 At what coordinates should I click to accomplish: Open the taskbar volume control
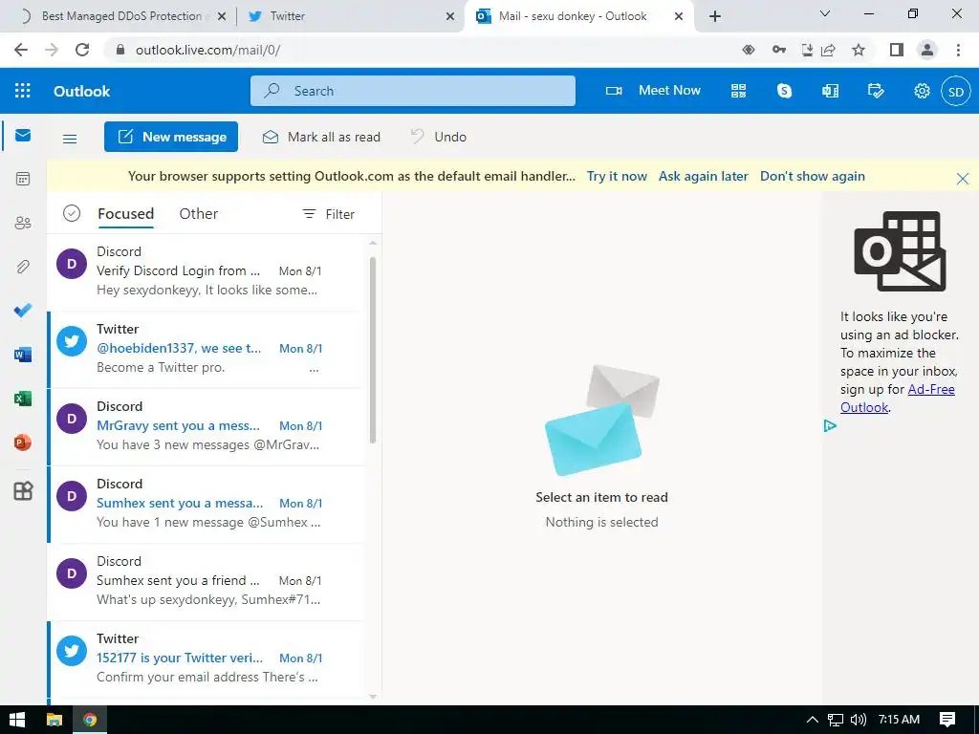[x=859, y=720]
